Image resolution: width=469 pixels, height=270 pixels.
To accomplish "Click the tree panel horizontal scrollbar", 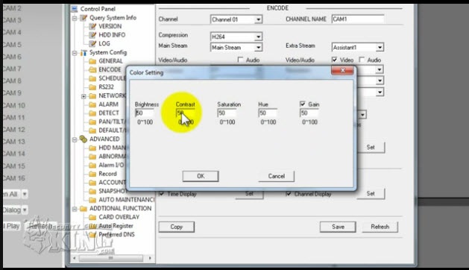I will click(x=111, y=258).
